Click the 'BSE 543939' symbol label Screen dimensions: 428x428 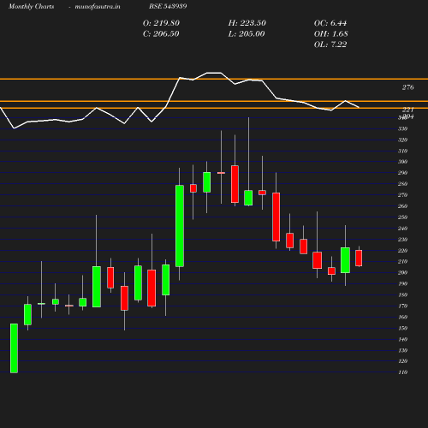point(168,6)
